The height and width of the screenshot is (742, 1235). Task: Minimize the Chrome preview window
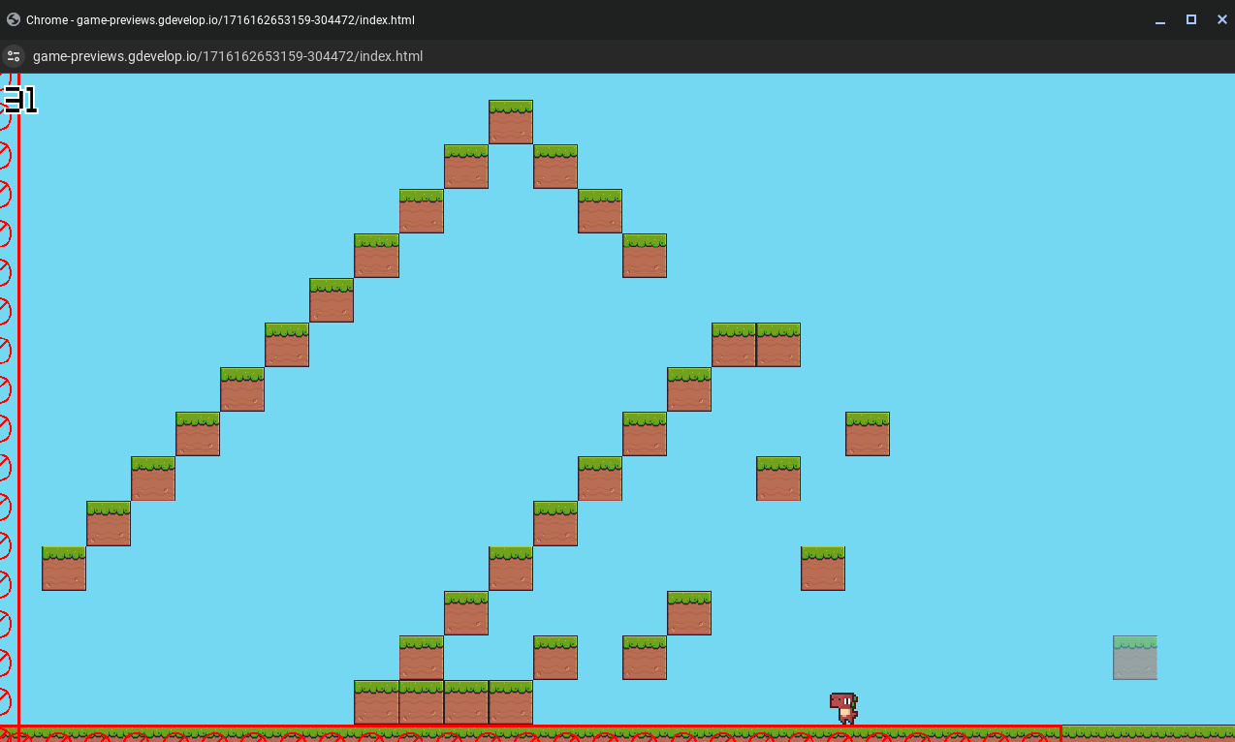click(x=1159, y=19)
